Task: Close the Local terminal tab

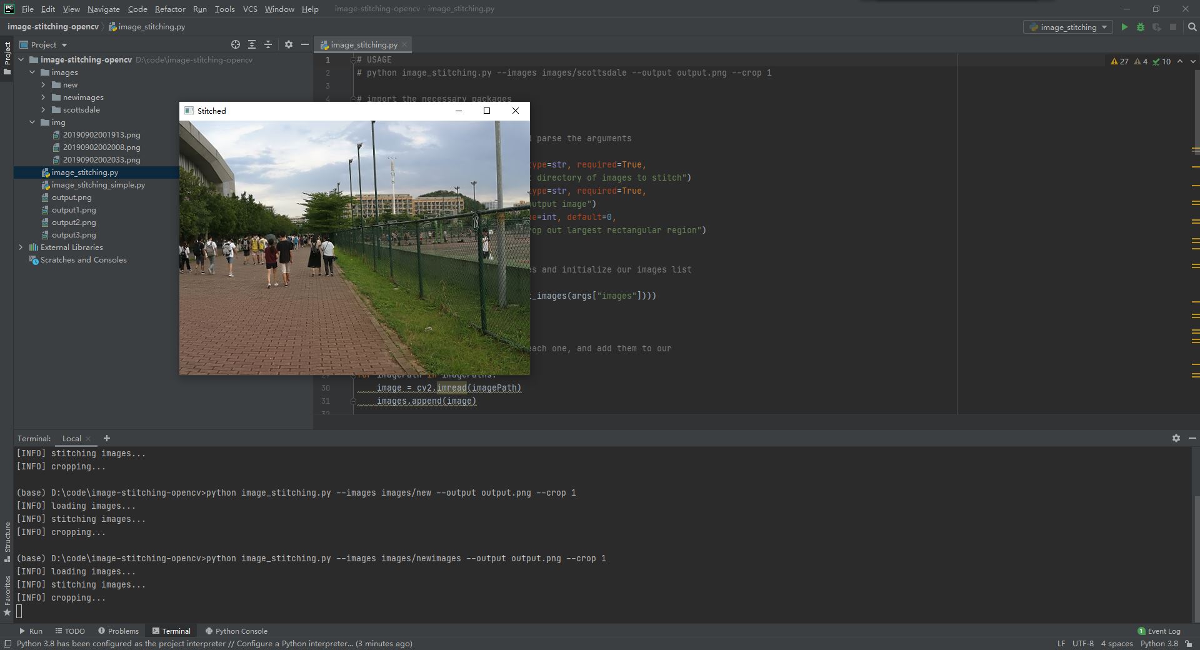Action: 88,439
